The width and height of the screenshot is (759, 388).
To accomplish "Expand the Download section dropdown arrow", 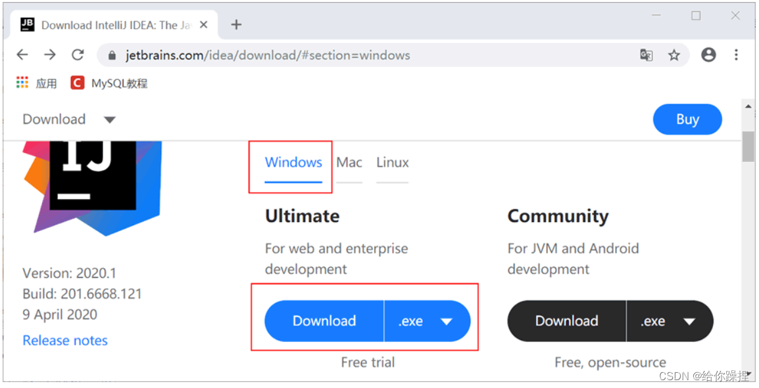I will (110, 120).
